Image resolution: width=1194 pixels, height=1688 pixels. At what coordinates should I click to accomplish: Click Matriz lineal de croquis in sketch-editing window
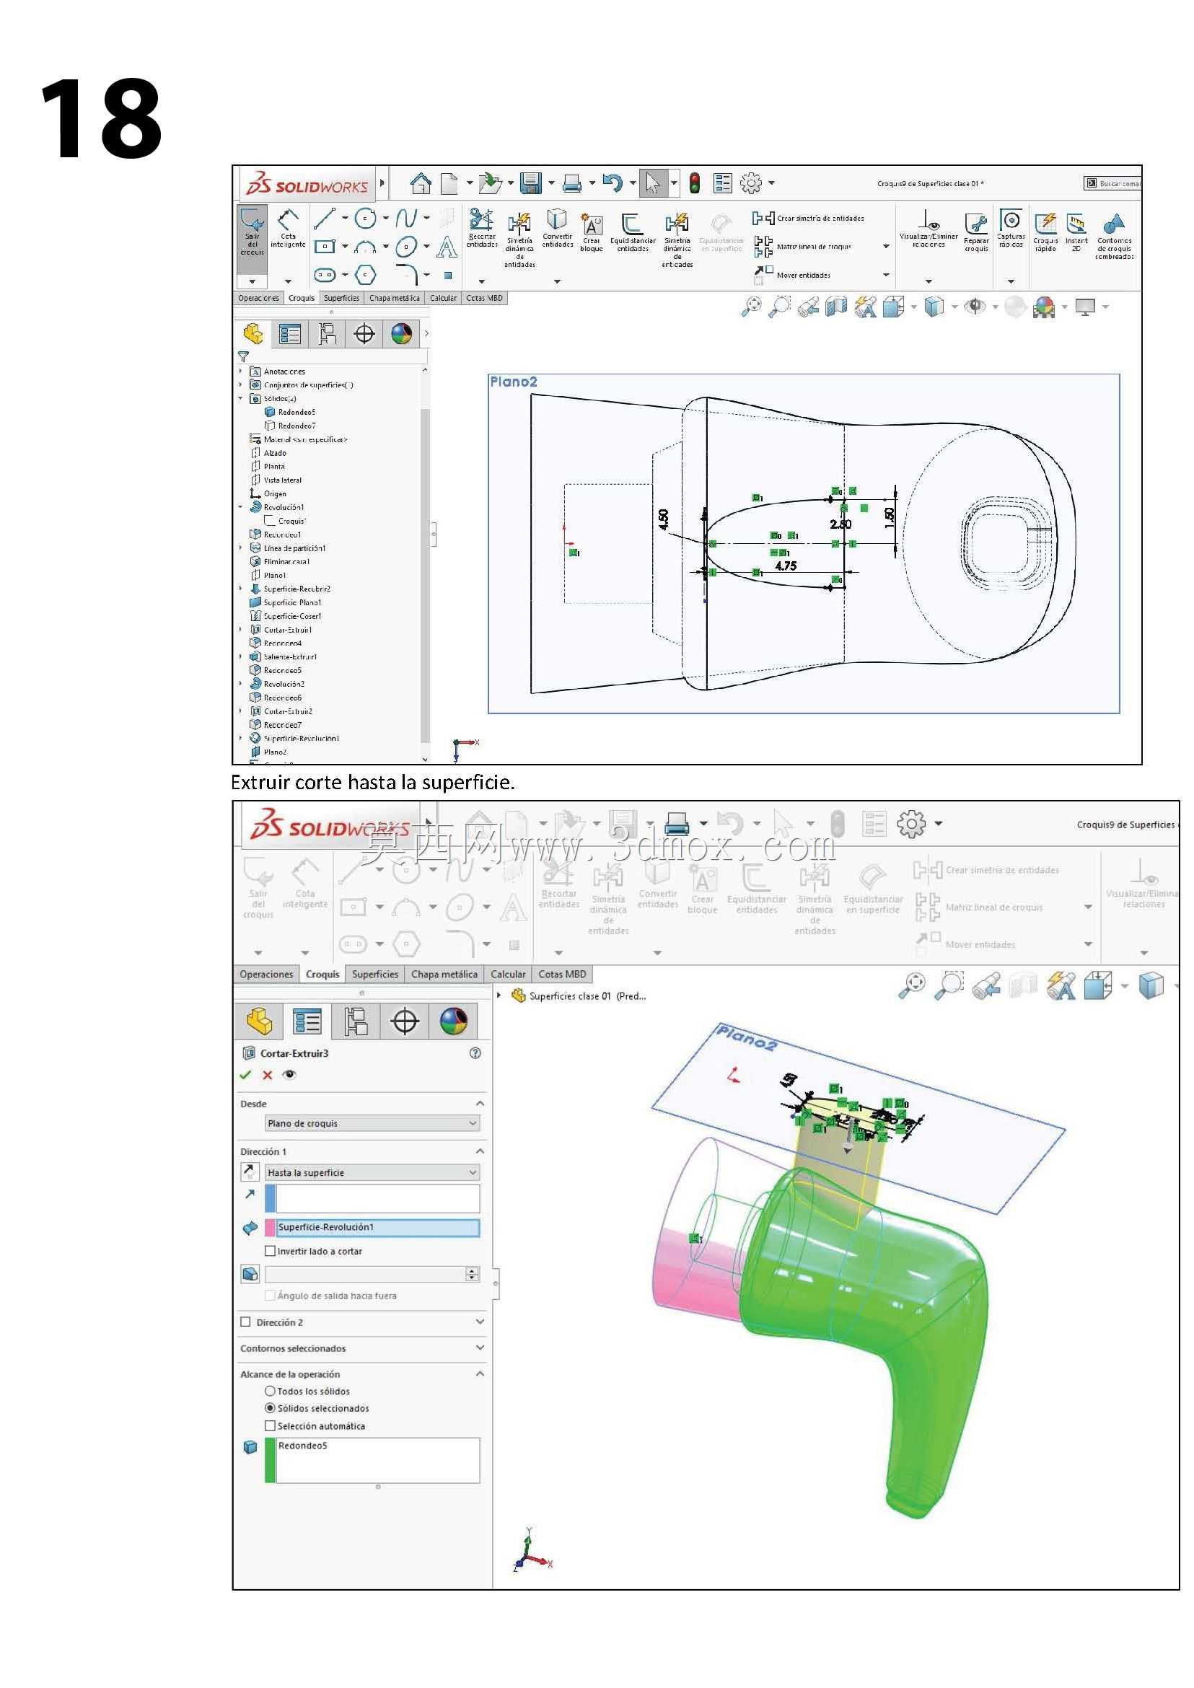click(802, 246)
